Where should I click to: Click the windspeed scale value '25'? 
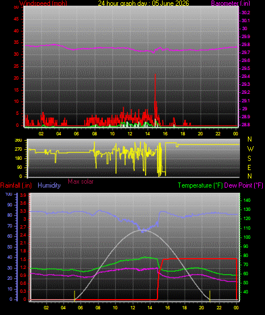pos(16,67)
